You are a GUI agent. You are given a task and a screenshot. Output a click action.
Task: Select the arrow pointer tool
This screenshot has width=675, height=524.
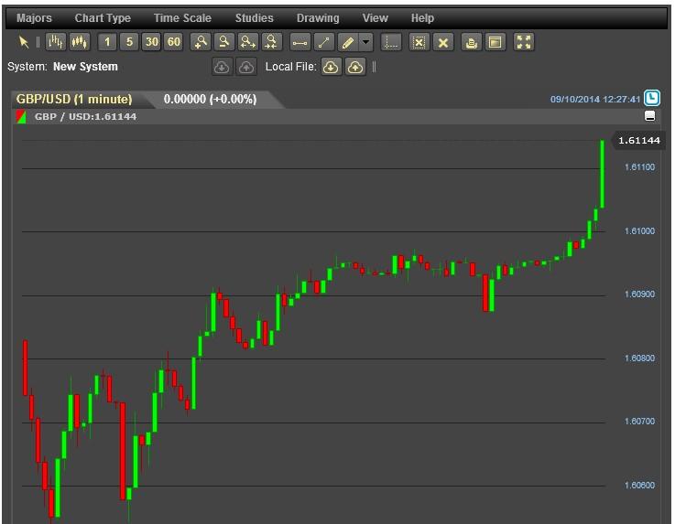click(x=24, y=42)
